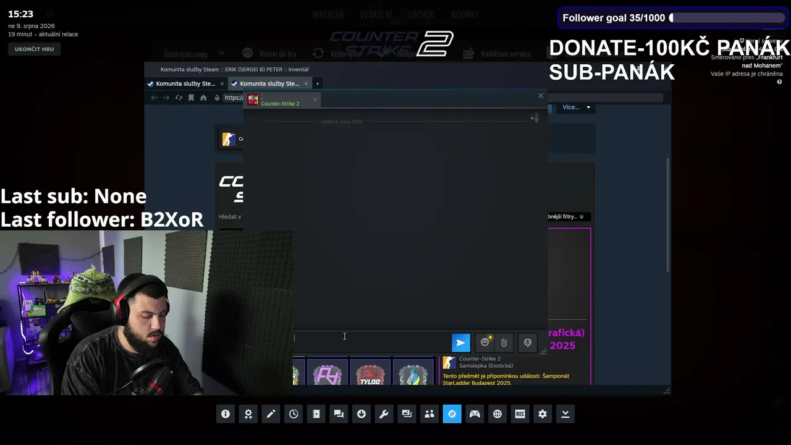Toggle the highlighted browser compass icon in overlay bar

[452, 414]
